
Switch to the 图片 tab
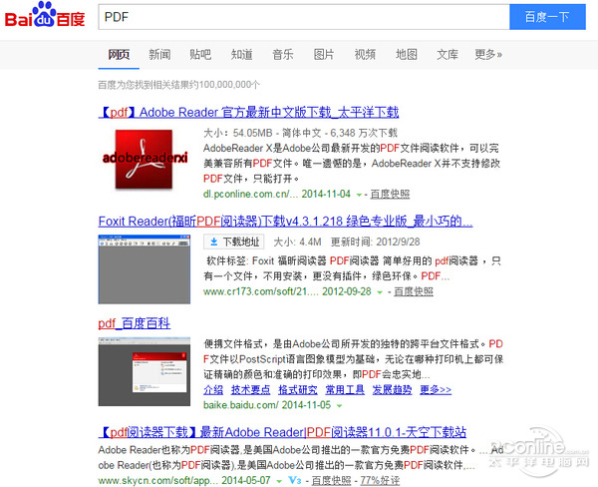324,54
